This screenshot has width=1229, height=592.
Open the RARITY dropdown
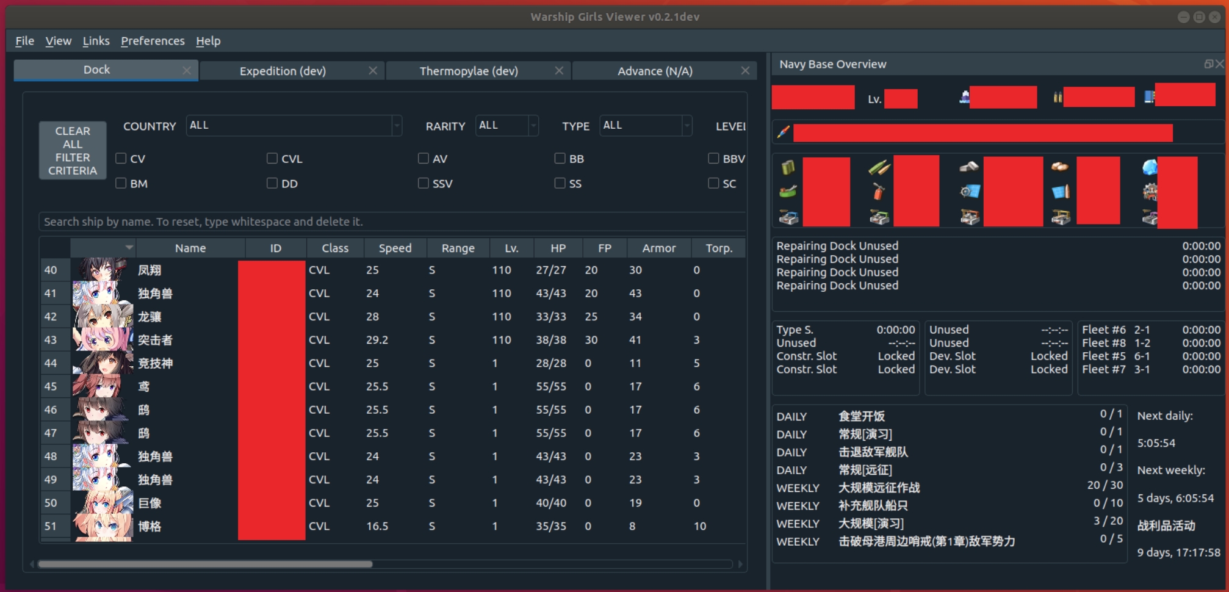506,125
